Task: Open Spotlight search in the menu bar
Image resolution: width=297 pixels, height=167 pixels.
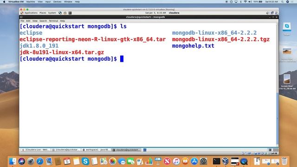Action: point(283,2)
